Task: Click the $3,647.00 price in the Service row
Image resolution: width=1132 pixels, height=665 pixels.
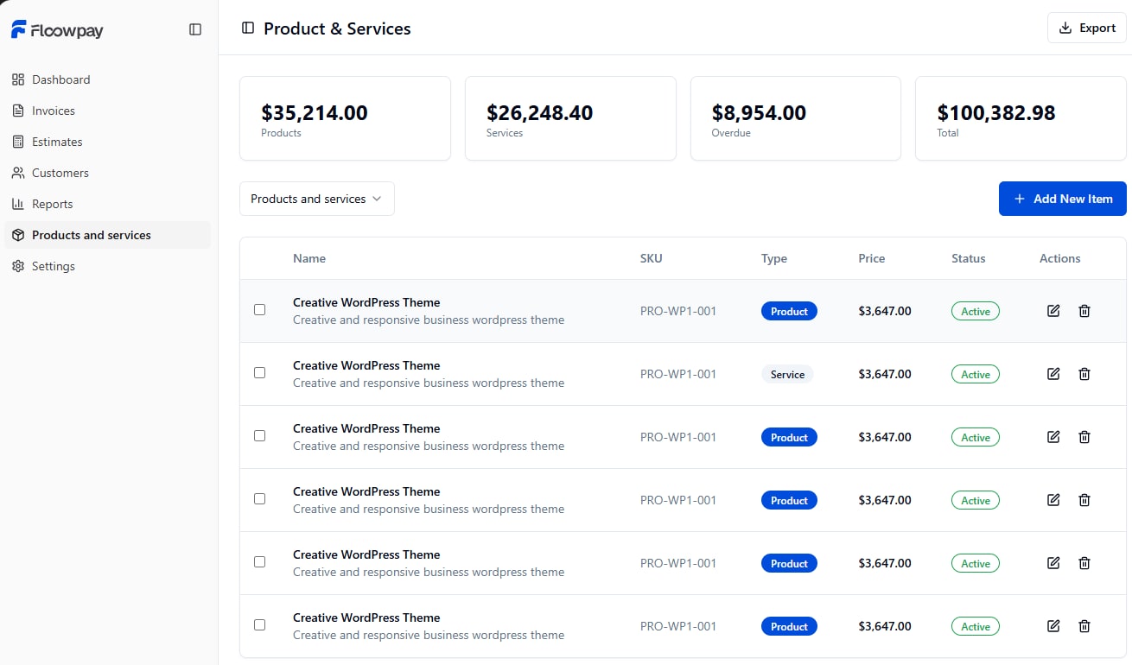Action: 885,374
